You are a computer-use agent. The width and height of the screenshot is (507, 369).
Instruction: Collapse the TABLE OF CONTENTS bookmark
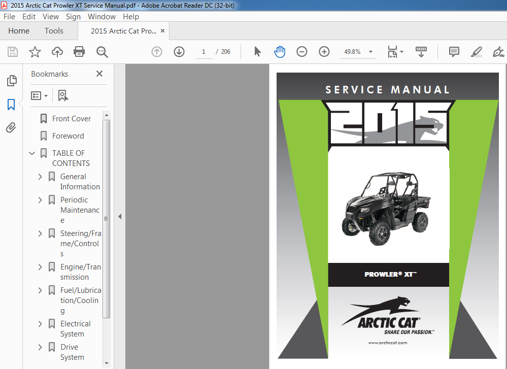coord(32,153)
